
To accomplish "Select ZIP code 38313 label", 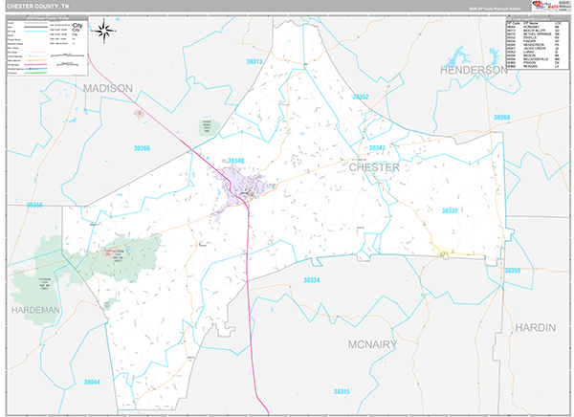I will pyautogui.click(x=254, y=60).
